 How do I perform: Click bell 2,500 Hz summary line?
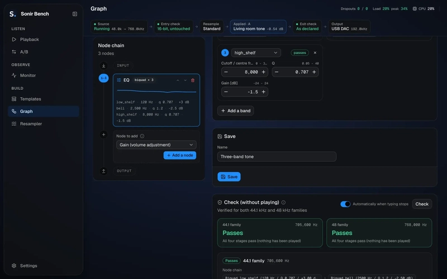[149, 108]
